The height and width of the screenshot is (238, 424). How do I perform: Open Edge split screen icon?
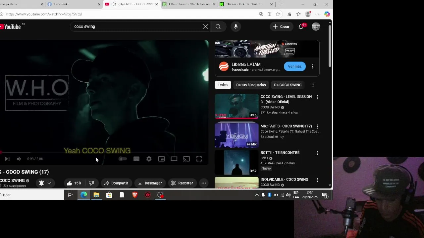(270, 14)
